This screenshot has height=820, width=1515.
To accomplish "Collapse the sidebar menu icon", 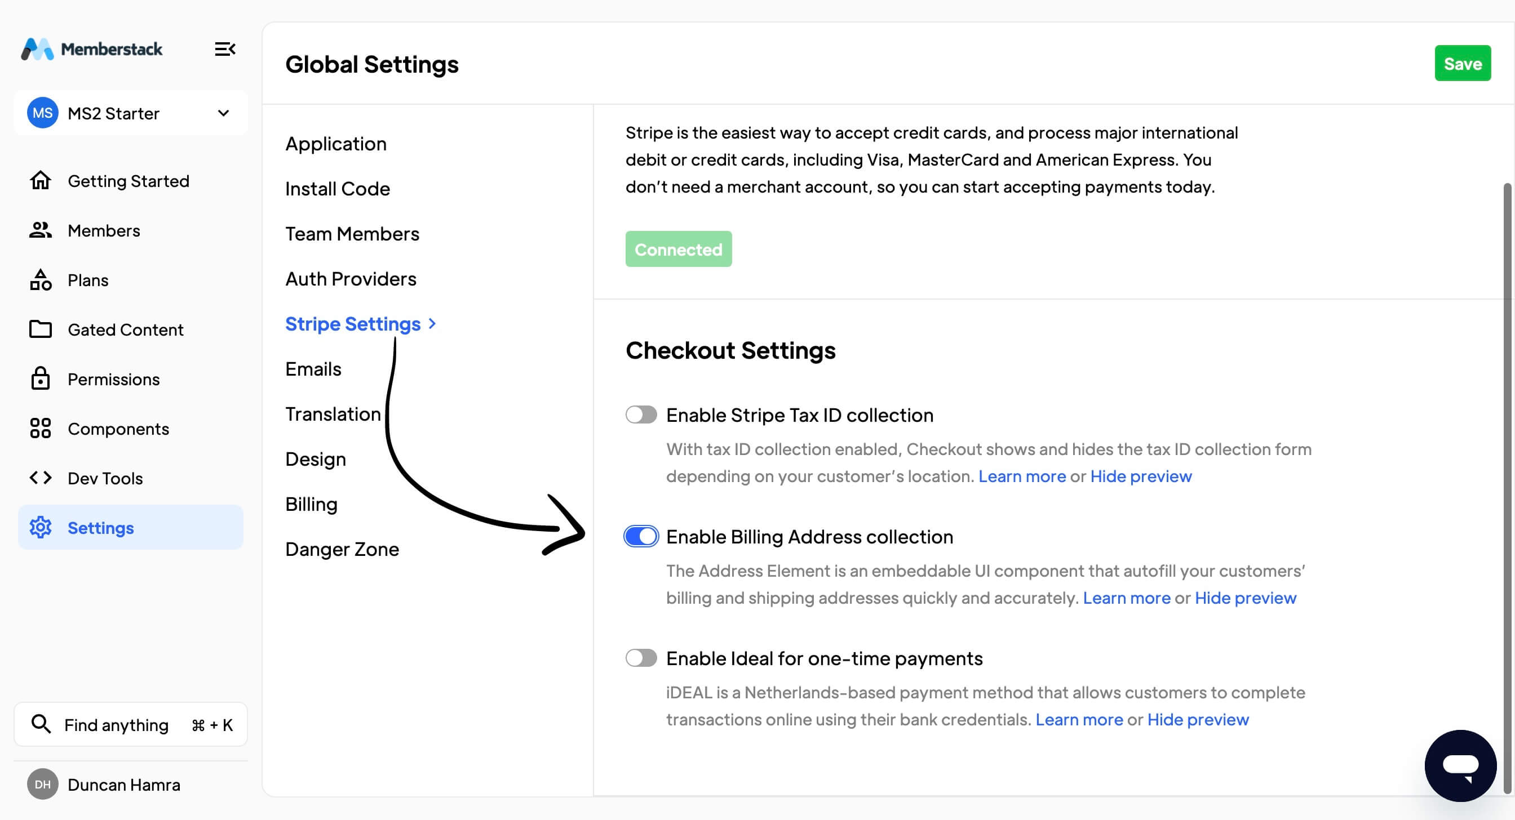I will (x=225, y=49).
